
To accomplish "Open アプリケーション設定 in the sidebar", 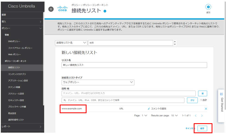I will [18, 81].
